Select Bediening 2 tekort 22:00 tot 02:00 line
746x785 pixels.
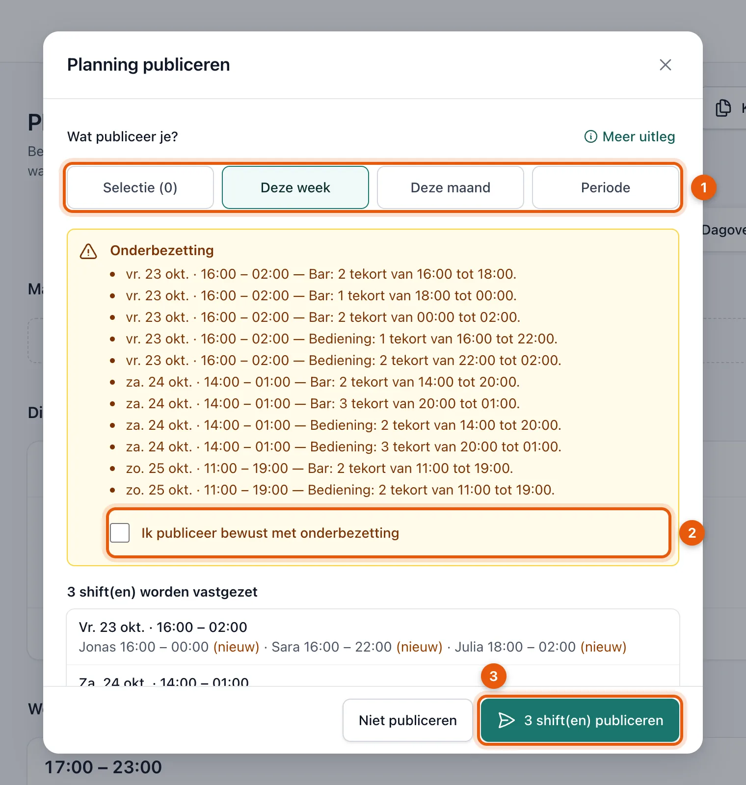[344, 360]
